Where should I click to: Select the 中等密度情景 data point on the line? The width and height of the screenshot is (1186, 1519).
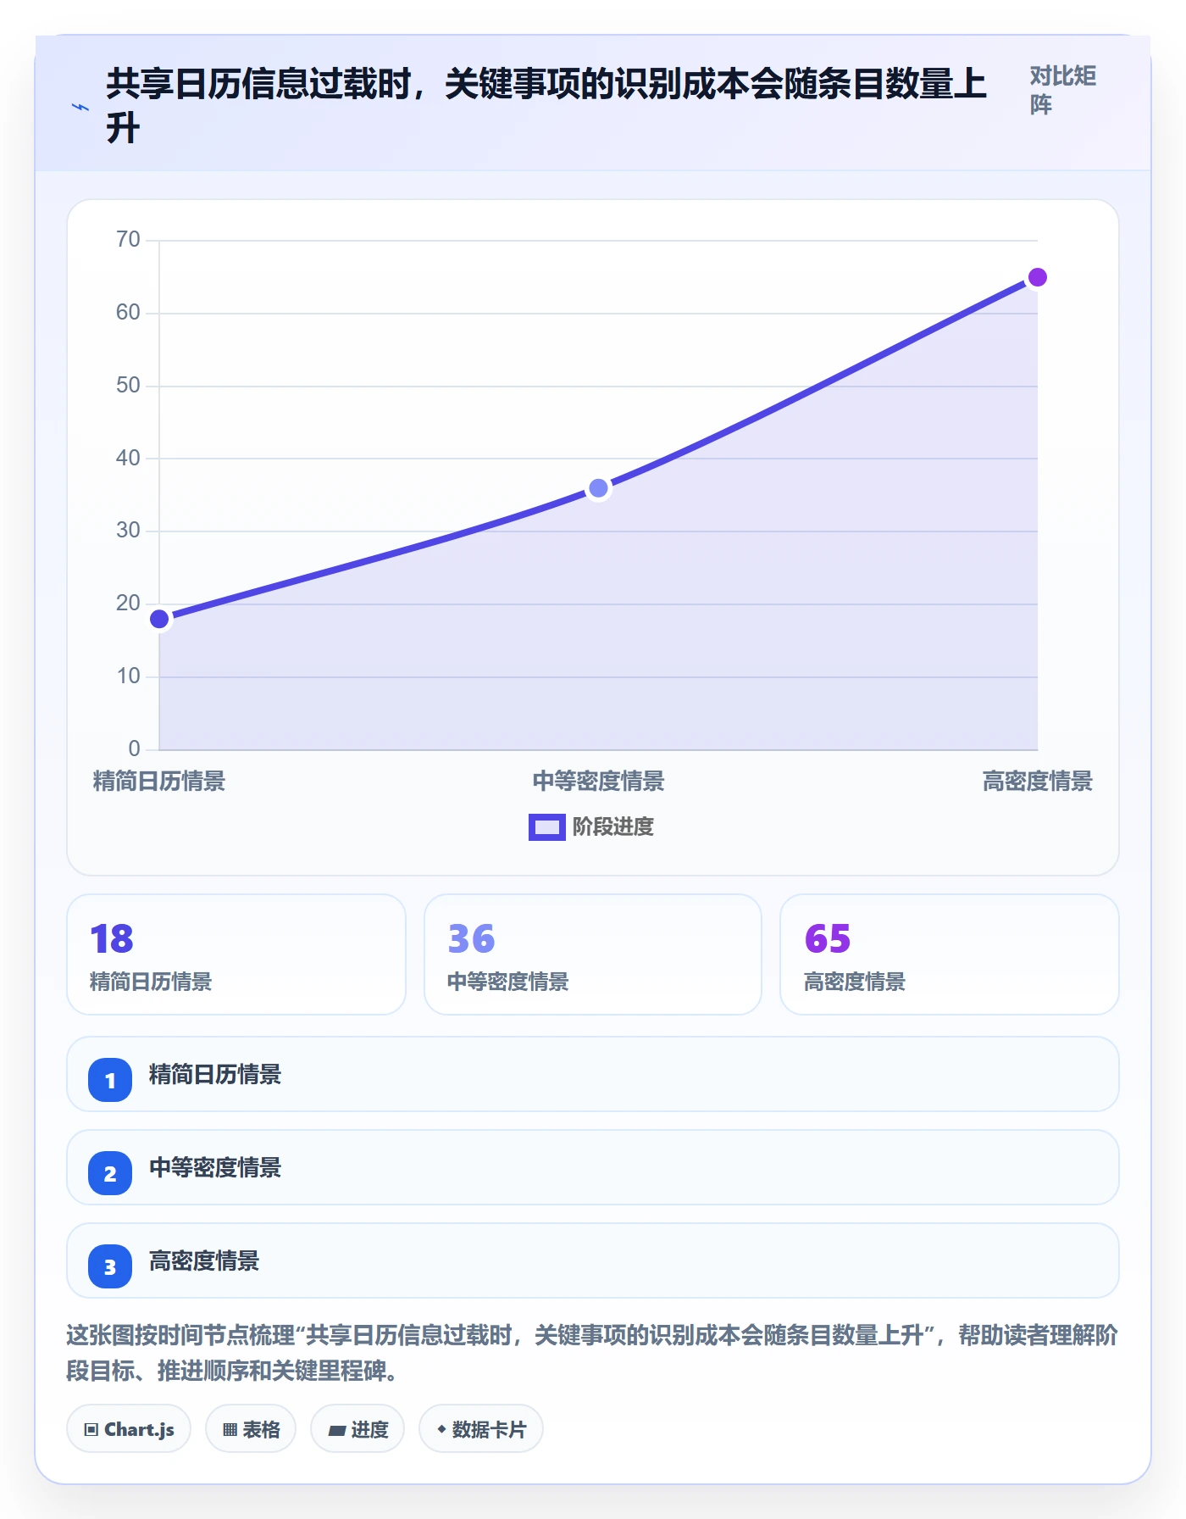pyautogui.click(x=598, y=488)
